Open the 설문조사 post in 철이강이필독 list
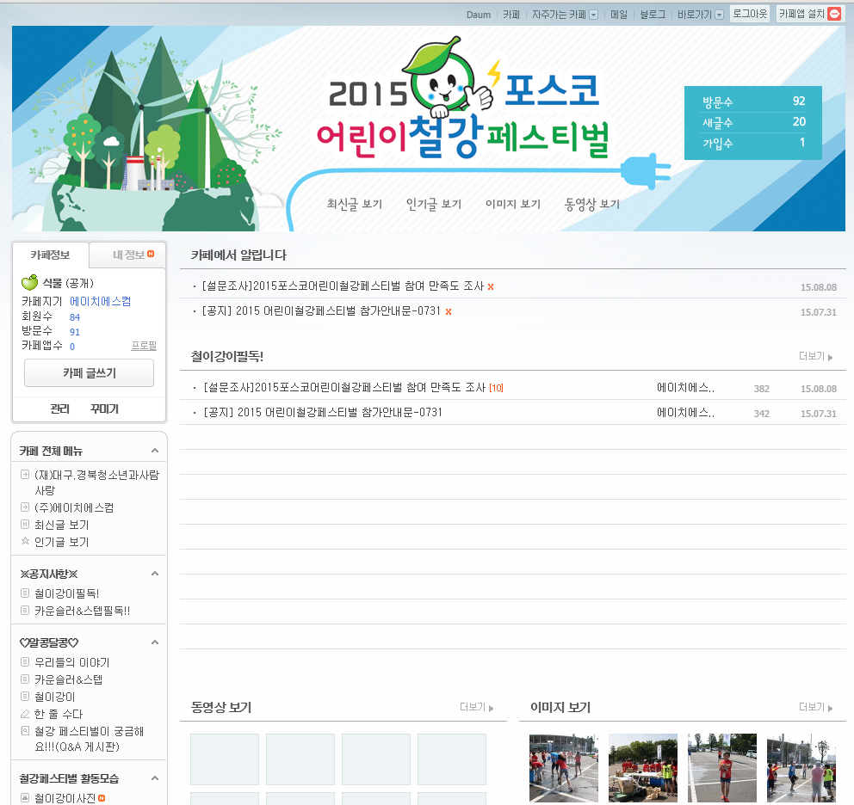The width and height of the screenshot is (854, 805). (344, 388)
